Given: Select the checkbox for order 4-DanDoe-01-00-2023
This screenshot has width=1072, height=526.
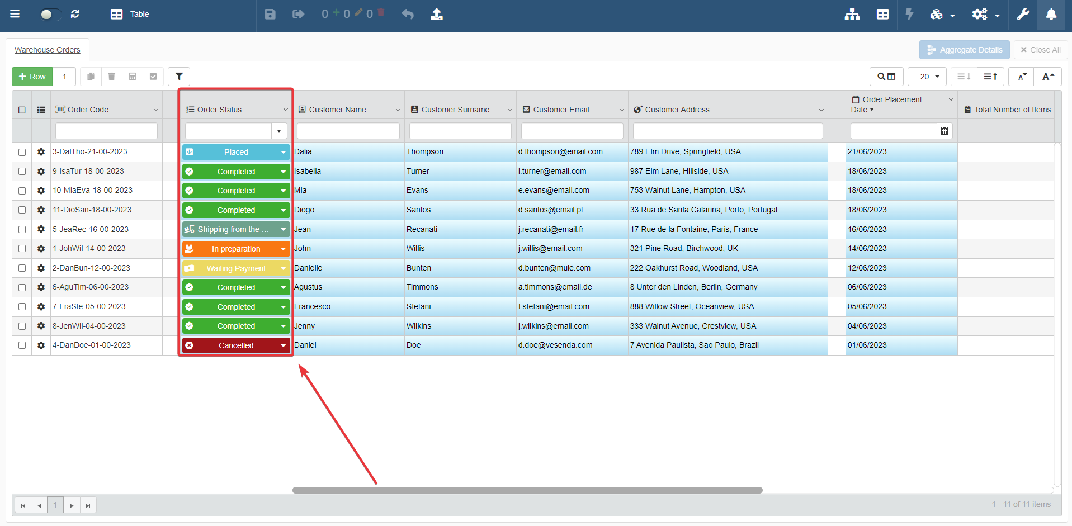Looking at the screenshot, I should pyautogui.click(x=22, y=345).
